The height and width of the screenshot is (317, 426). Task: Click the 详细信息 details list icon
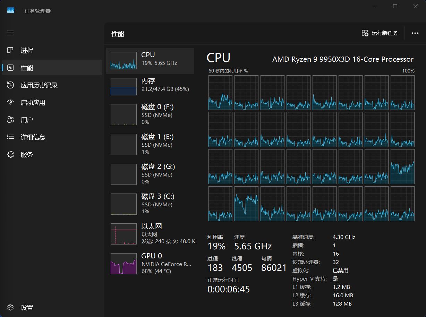click(x=10, y=137)
